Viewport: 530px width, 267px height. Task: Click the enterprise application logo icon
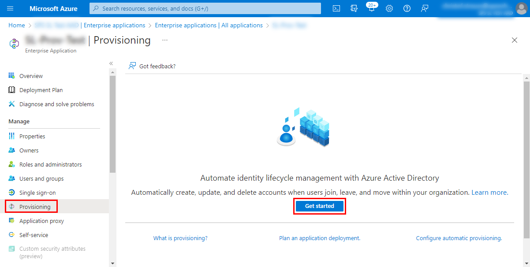pyautogui.click(x=14, y=43)
